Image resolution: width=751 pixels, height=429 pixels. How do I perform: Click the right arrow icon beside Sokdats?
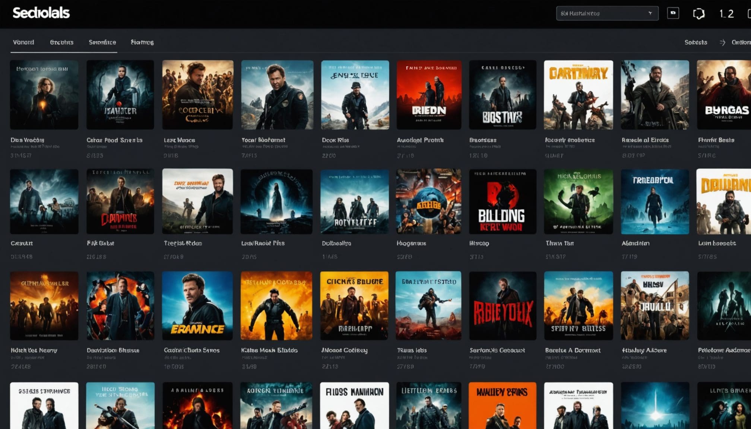[722, 42]
